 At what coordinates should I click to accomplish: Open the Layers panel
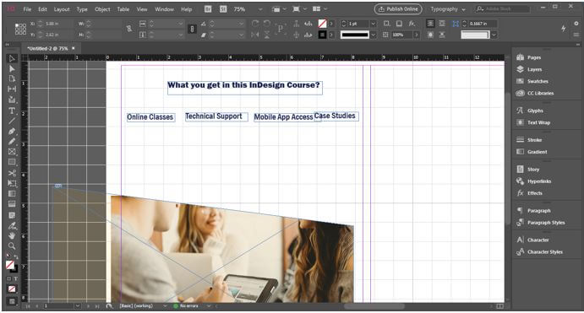tap(534, 69)
